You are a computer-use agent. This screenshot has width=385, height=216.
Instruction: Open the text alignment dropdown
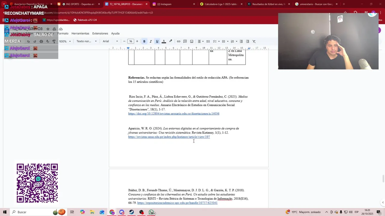pyautogui.click(x=201, y=41)
